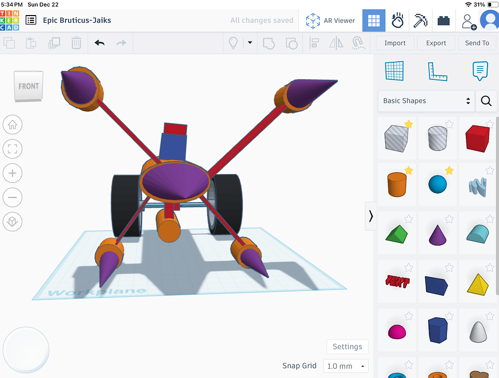Switch to orthographic/perspective view
This screenshot has width=499, height=378.
(12, 222)
